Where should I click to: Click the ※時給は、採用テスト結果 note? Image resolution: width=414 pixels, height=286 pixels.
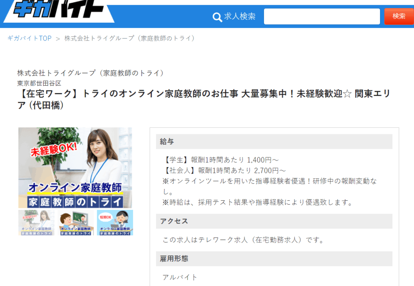click(258, 203)
